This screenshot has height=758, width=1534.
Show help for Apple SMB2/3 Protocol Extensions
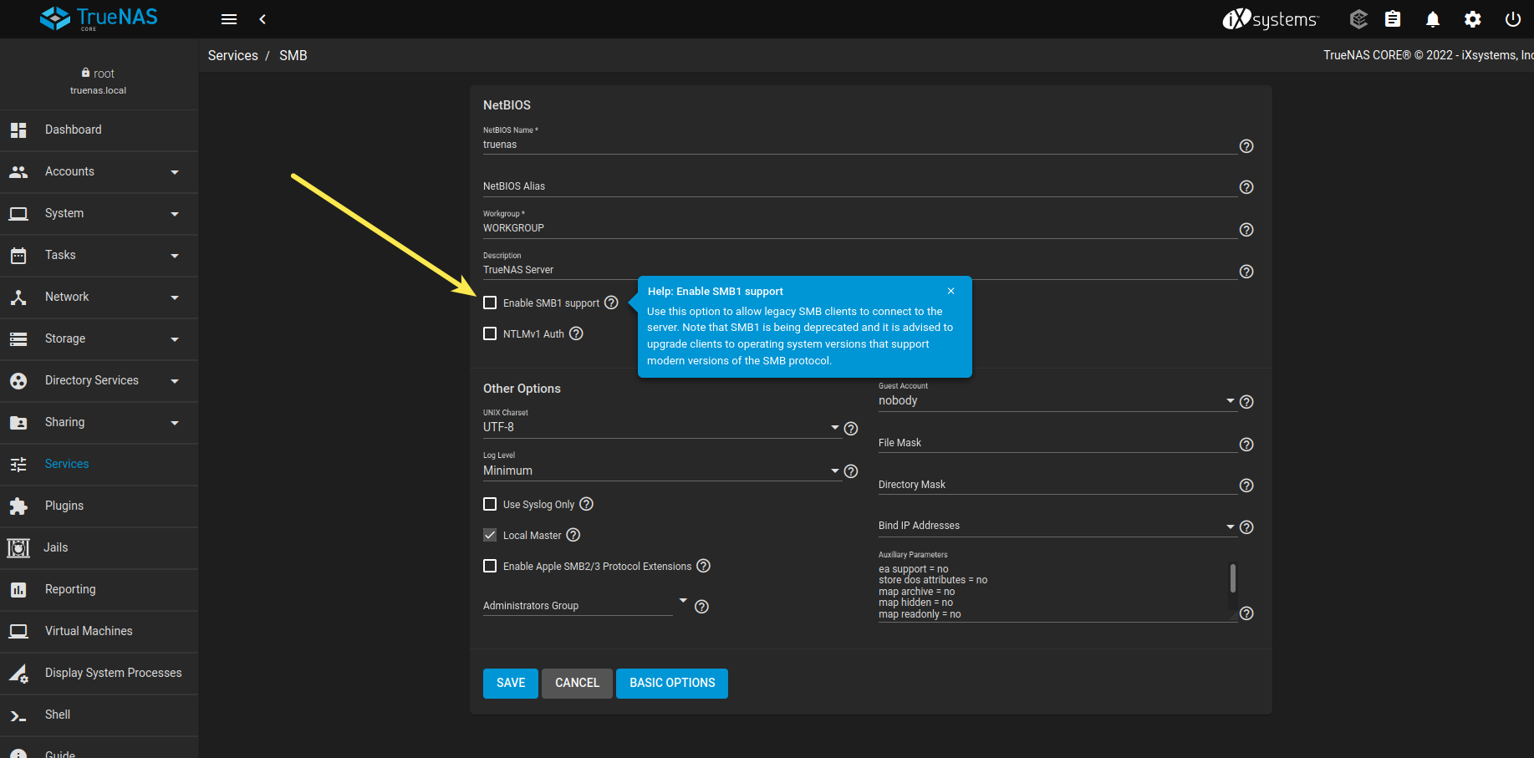pyautogui.click(x=704, y=566)
